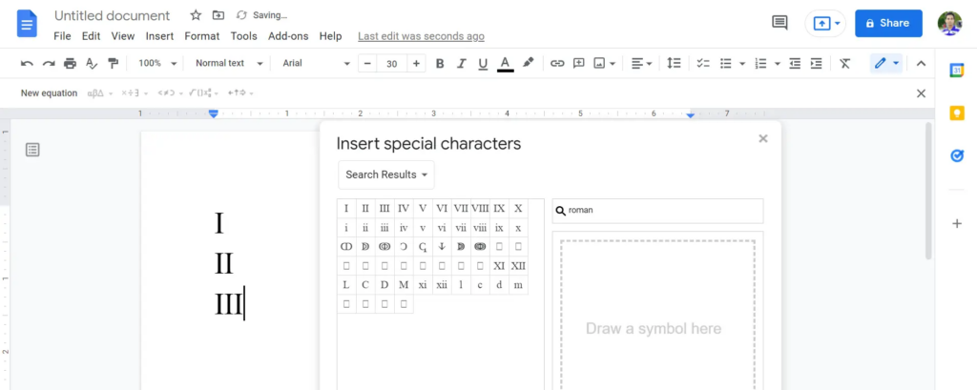Open the comment history icon
This screenshot has height=390, width=977.
pos(780,23)
